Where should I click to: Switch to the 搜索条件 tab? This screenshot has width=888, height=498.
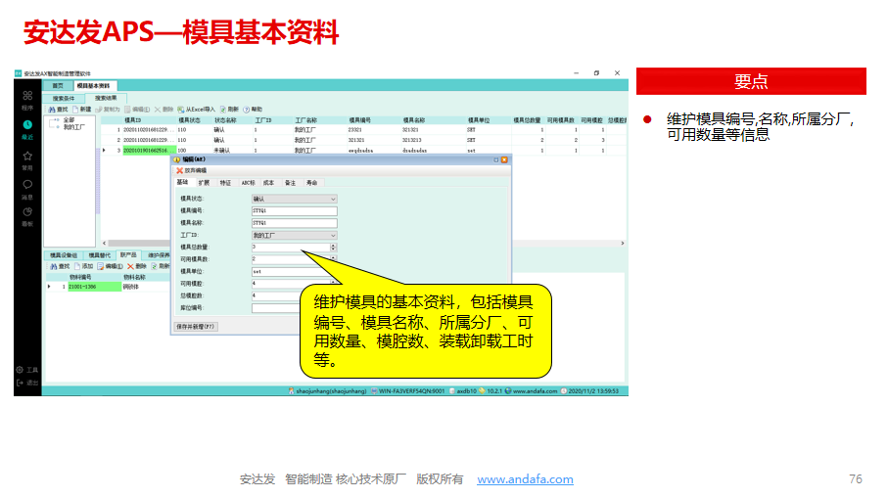pyautogui.click(x=64, y=99)
